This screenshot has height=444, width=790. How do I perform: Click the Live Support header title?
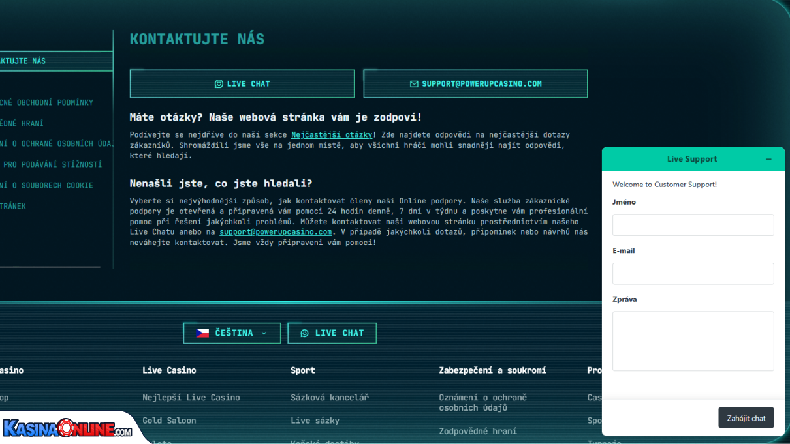tap(692, 159)
